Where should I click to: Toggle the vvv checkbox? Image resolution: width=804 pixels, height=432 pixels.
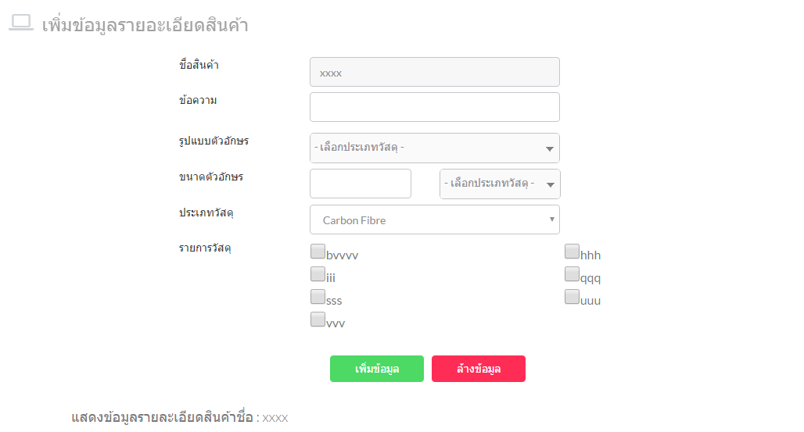(x=318, y=320)
